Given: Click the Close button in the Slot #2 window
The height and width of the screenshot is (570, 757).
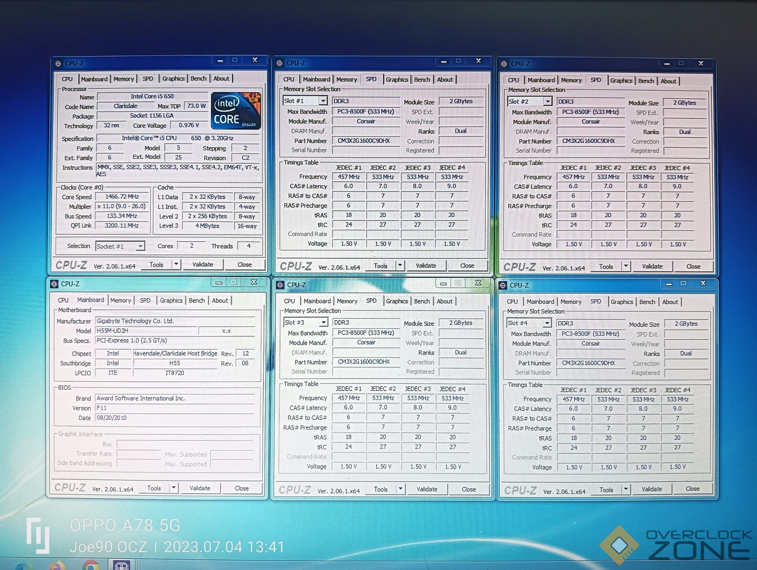Looking at the screenshot, I should click(x=693, y=266).
